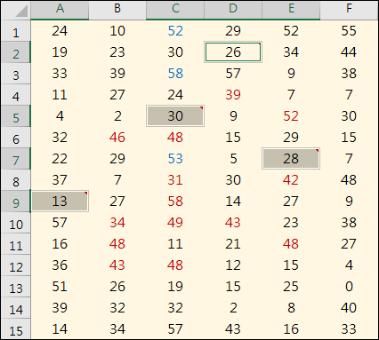Select row 12 header

click(16, 265)
